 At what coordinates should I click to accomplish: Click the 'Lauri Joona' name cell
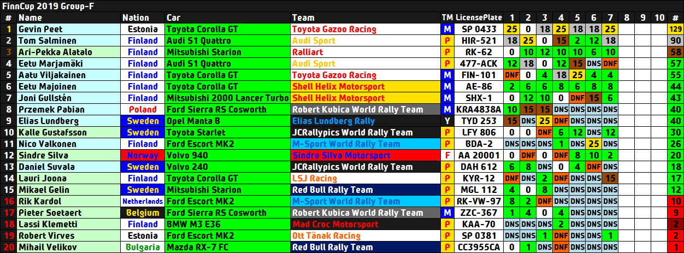(x=68, y=178)
